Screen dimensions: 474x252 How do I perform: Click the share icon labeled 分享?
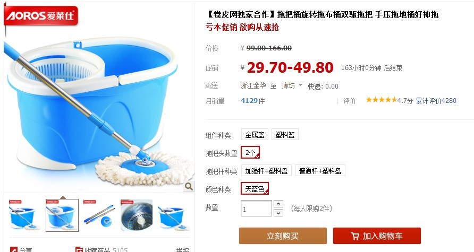pos(14,249)
